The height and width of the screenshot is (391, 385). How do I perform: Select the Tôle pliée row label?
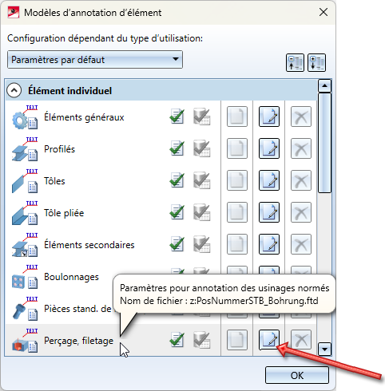coord(64,213)
